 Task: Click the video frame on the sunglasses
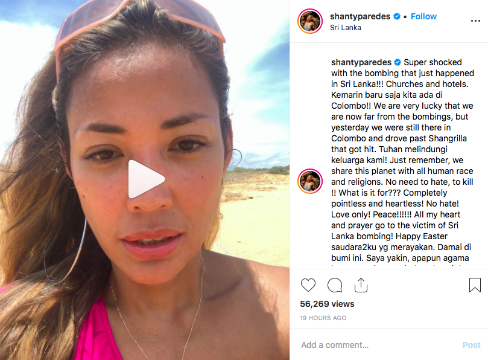[139, 24]
